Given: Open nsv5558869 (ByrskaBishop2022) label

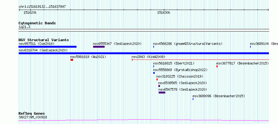Looking at the screenshot, I should click(x=180, y=70).
